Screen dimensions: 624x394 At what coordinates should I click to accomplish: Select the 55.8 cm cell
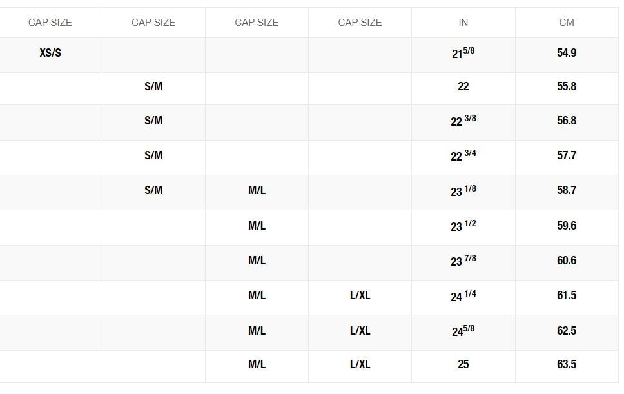point(566,86)
